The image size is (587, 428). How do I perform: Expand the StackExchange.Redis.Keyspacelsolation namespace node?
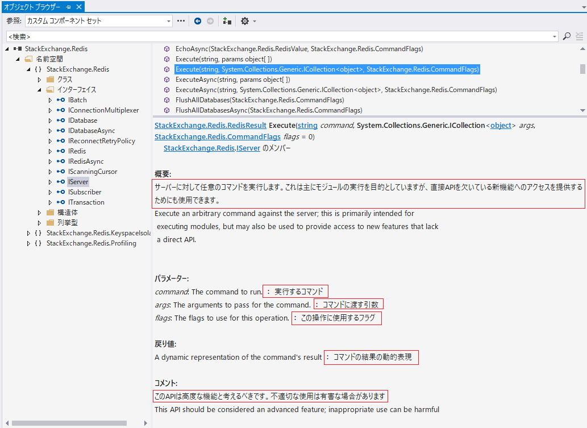[28, 233]
